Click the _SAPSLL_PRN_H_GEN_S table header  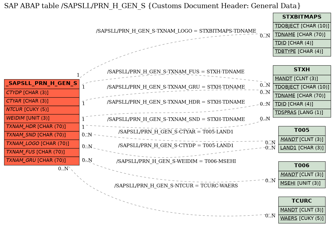[x=42, y=84]
